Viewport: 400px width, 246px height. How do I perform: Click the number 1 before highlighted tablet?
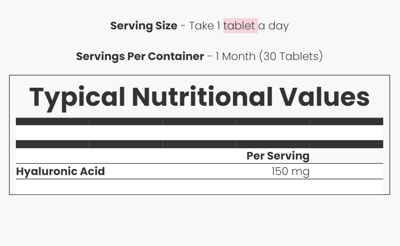218,26
